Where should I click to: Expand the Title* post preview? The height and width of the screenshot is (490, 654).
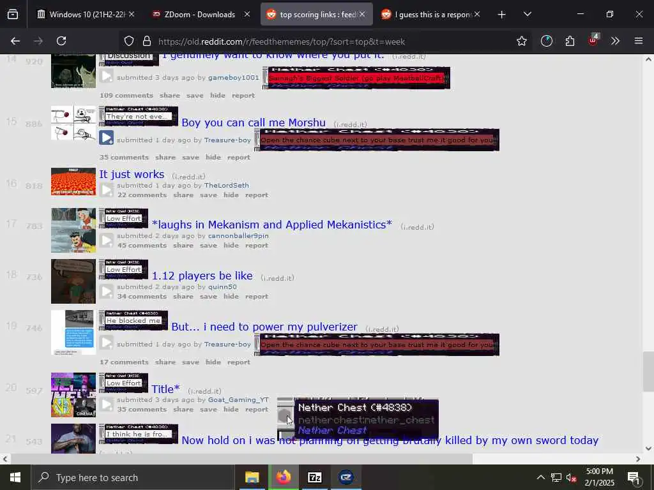pyautogui.click(x=107, y=404)
